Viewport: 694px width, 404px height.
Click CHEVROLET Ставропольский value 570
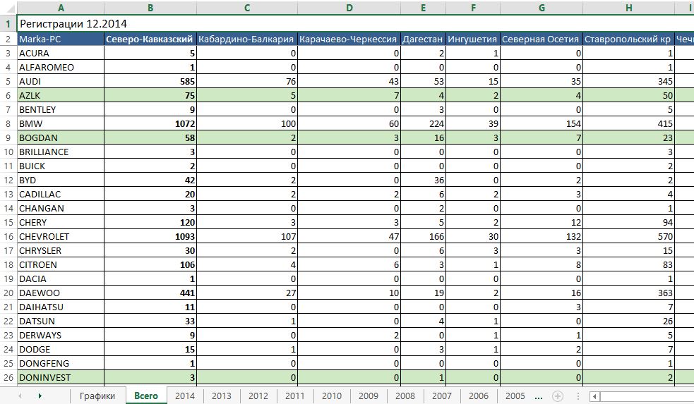pyautogui.click(x=628, y=236)
